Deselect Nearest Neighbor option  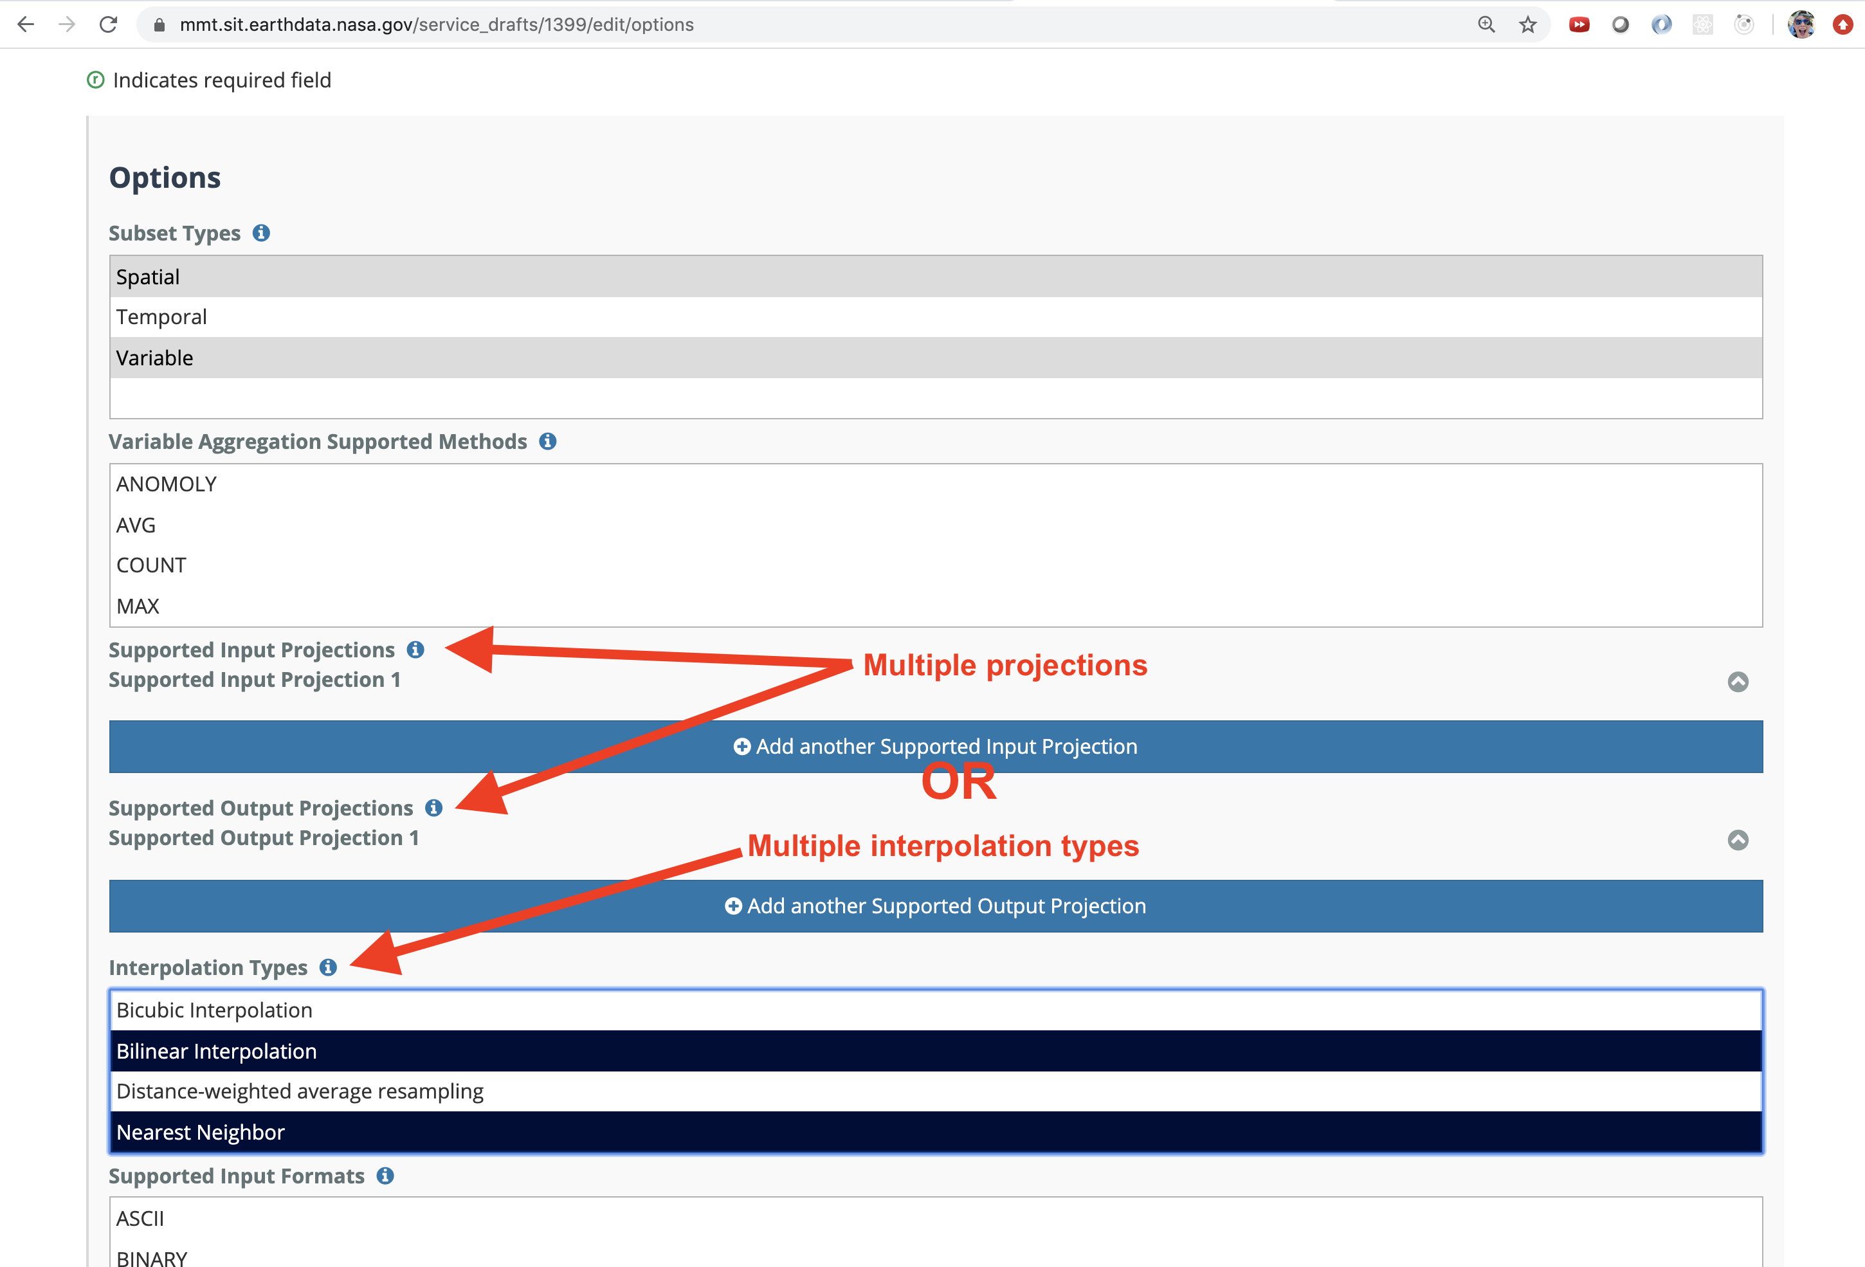click(x=936, y=1133)
